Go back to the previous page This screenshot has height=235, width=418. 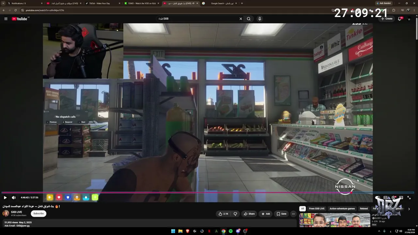[x=4, y=10]
